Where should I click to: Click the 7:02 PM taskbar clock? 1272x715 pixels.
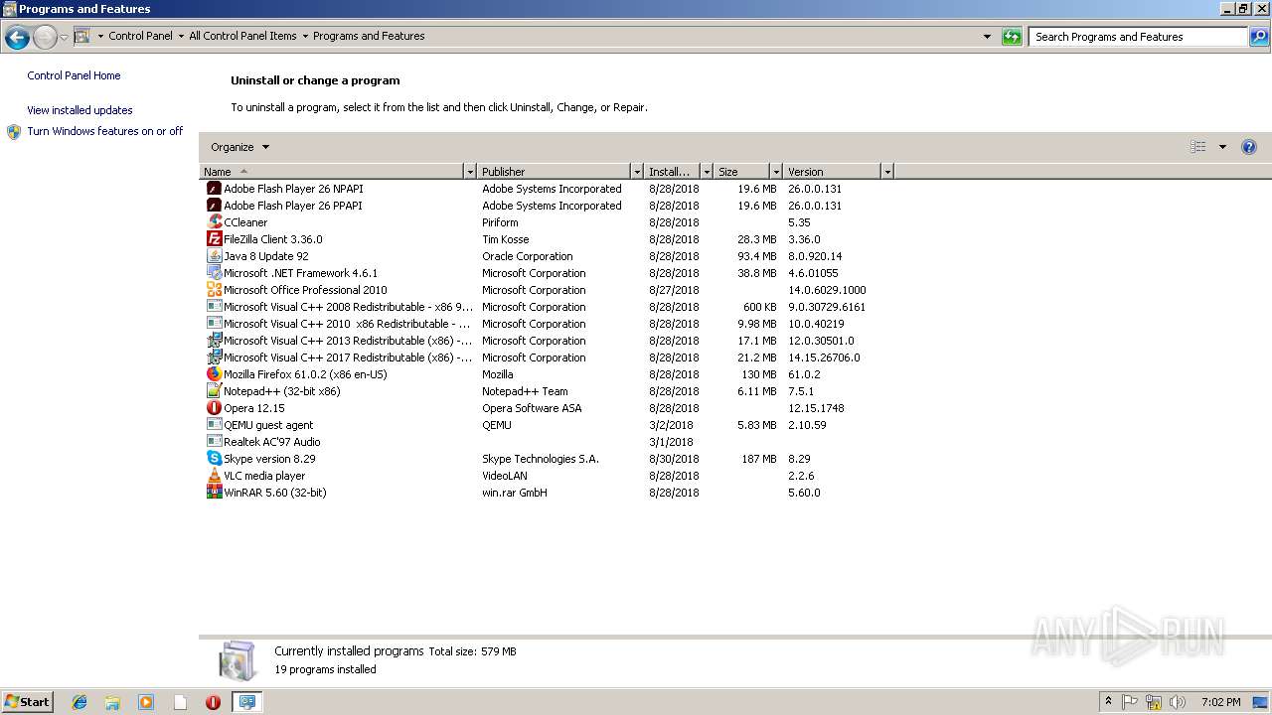click(x=1221, y=702)
